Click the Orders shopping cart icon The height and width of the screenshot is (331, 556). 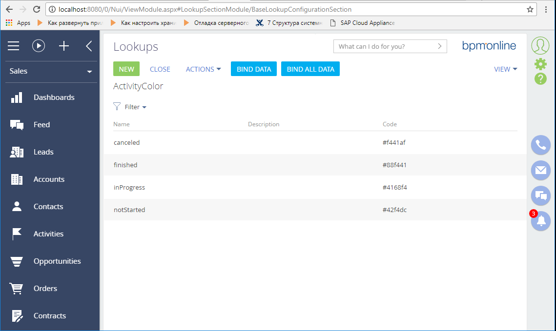click(16, 289)
